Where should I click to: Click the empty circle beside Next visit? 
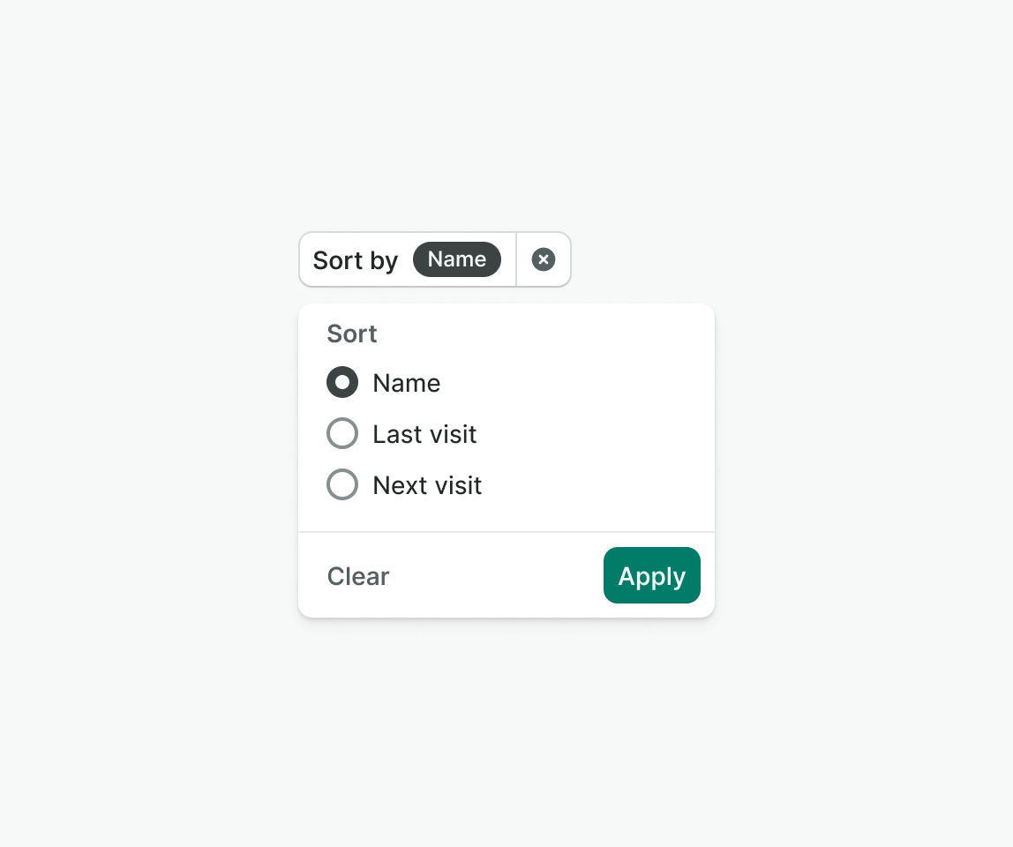[342, 485]
